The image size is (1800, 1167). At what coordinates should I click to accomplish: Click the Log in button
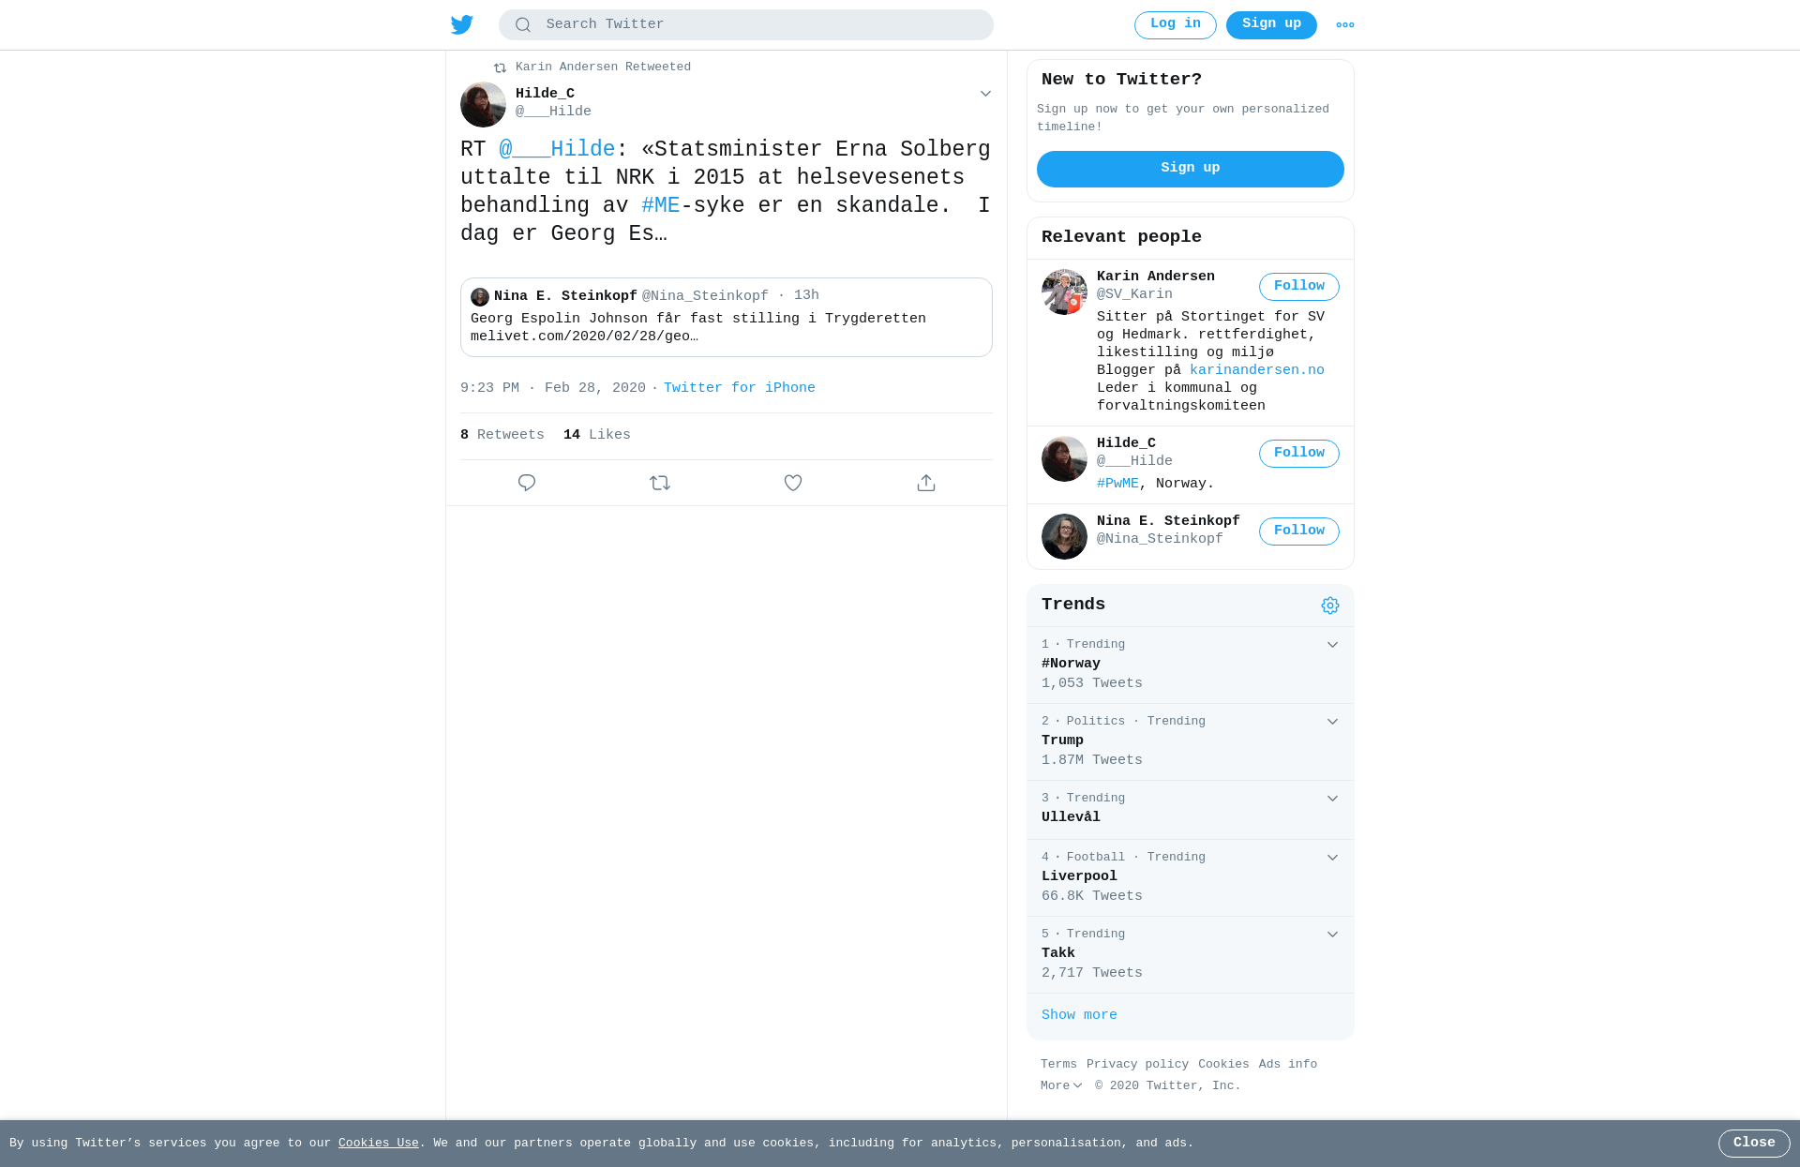[1176, 25]
